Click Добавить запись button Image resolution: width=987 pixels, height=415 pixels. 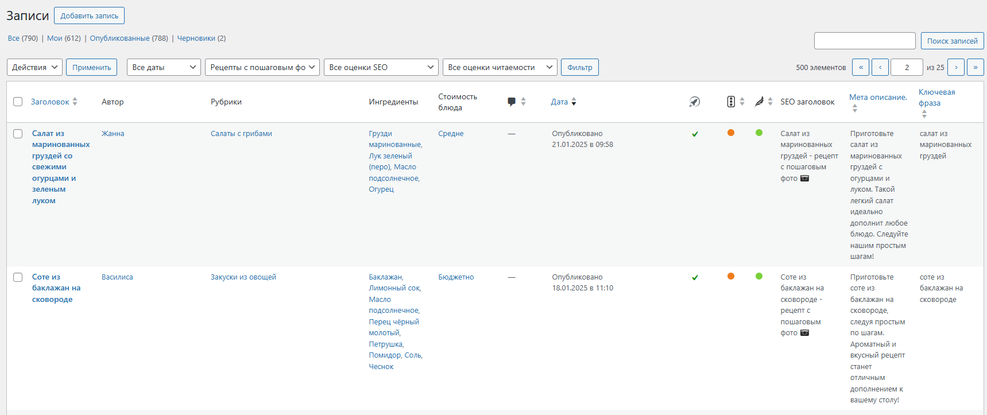pos(89,15)
